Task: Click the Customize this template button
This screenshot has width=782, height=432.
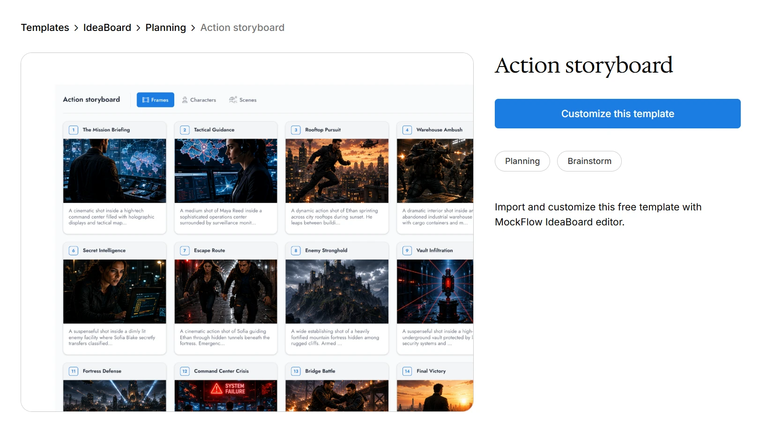Action: pos(618,113)
